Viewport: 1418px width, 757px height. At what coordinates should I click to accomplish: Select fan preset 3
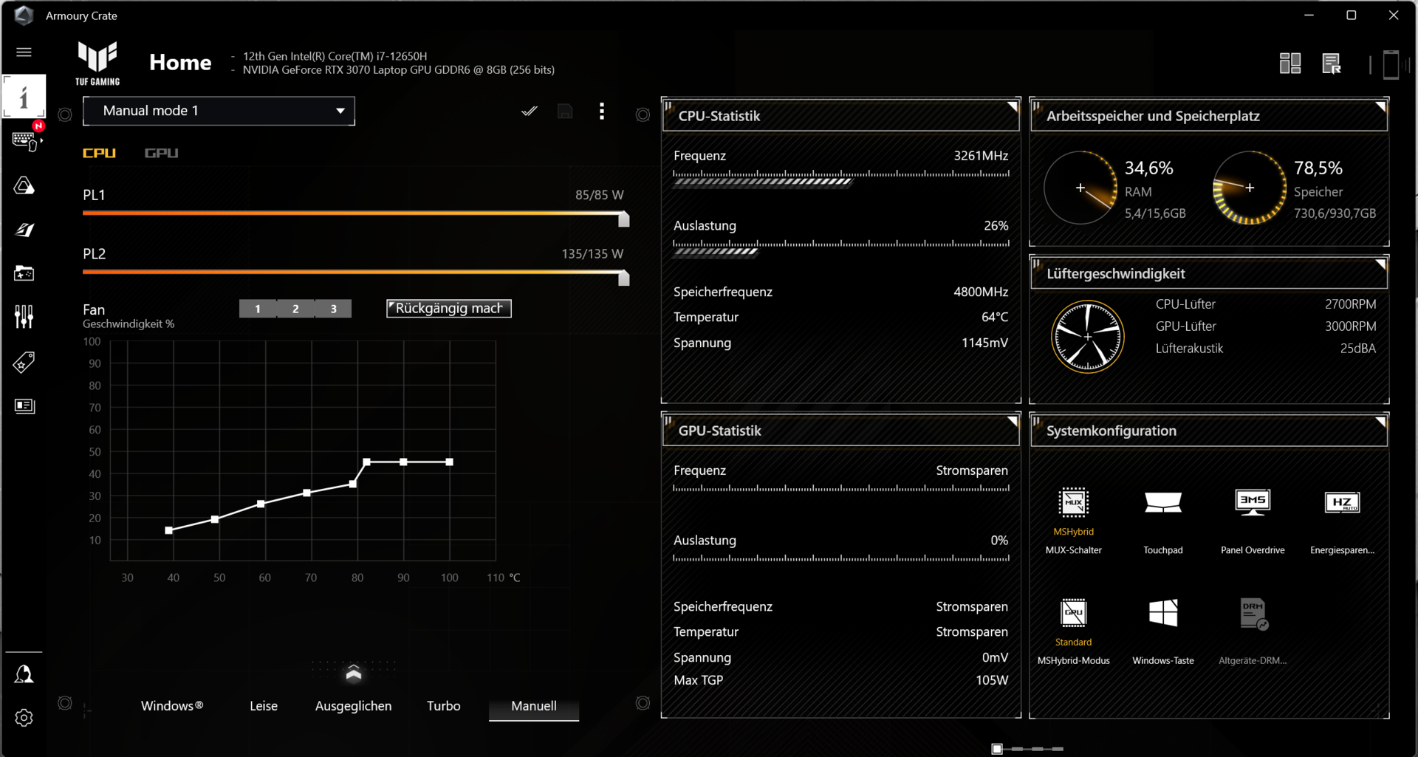333,309
